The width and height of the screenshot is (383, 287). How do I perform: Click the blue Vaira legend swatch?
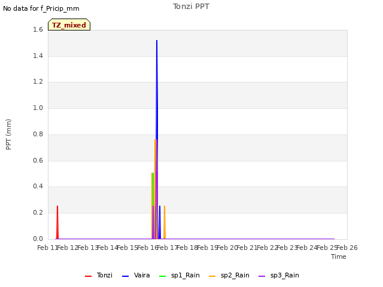tap(125, 276)
